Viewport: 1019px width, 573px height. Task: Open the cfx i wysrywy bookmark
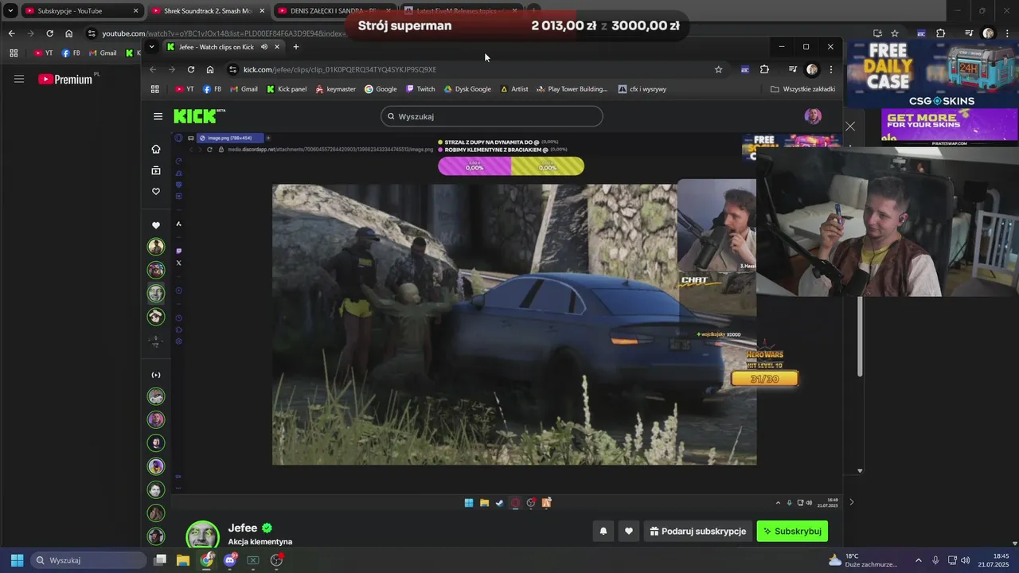coord(642,89)
